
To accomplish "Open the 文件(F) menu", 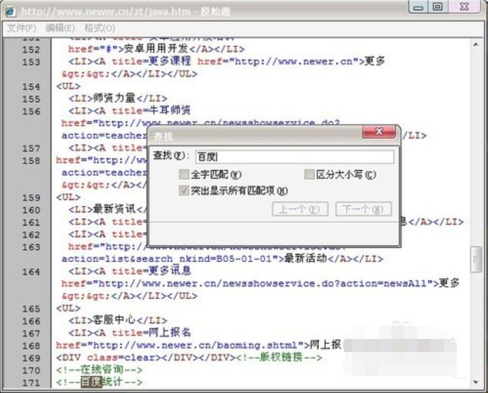I will click(22, 28).
